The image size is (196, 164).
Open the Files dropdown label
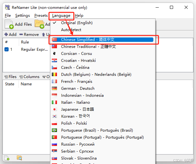coord(12,77)
